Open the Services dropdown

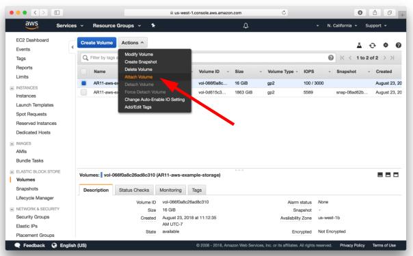[x=70, y=25]
